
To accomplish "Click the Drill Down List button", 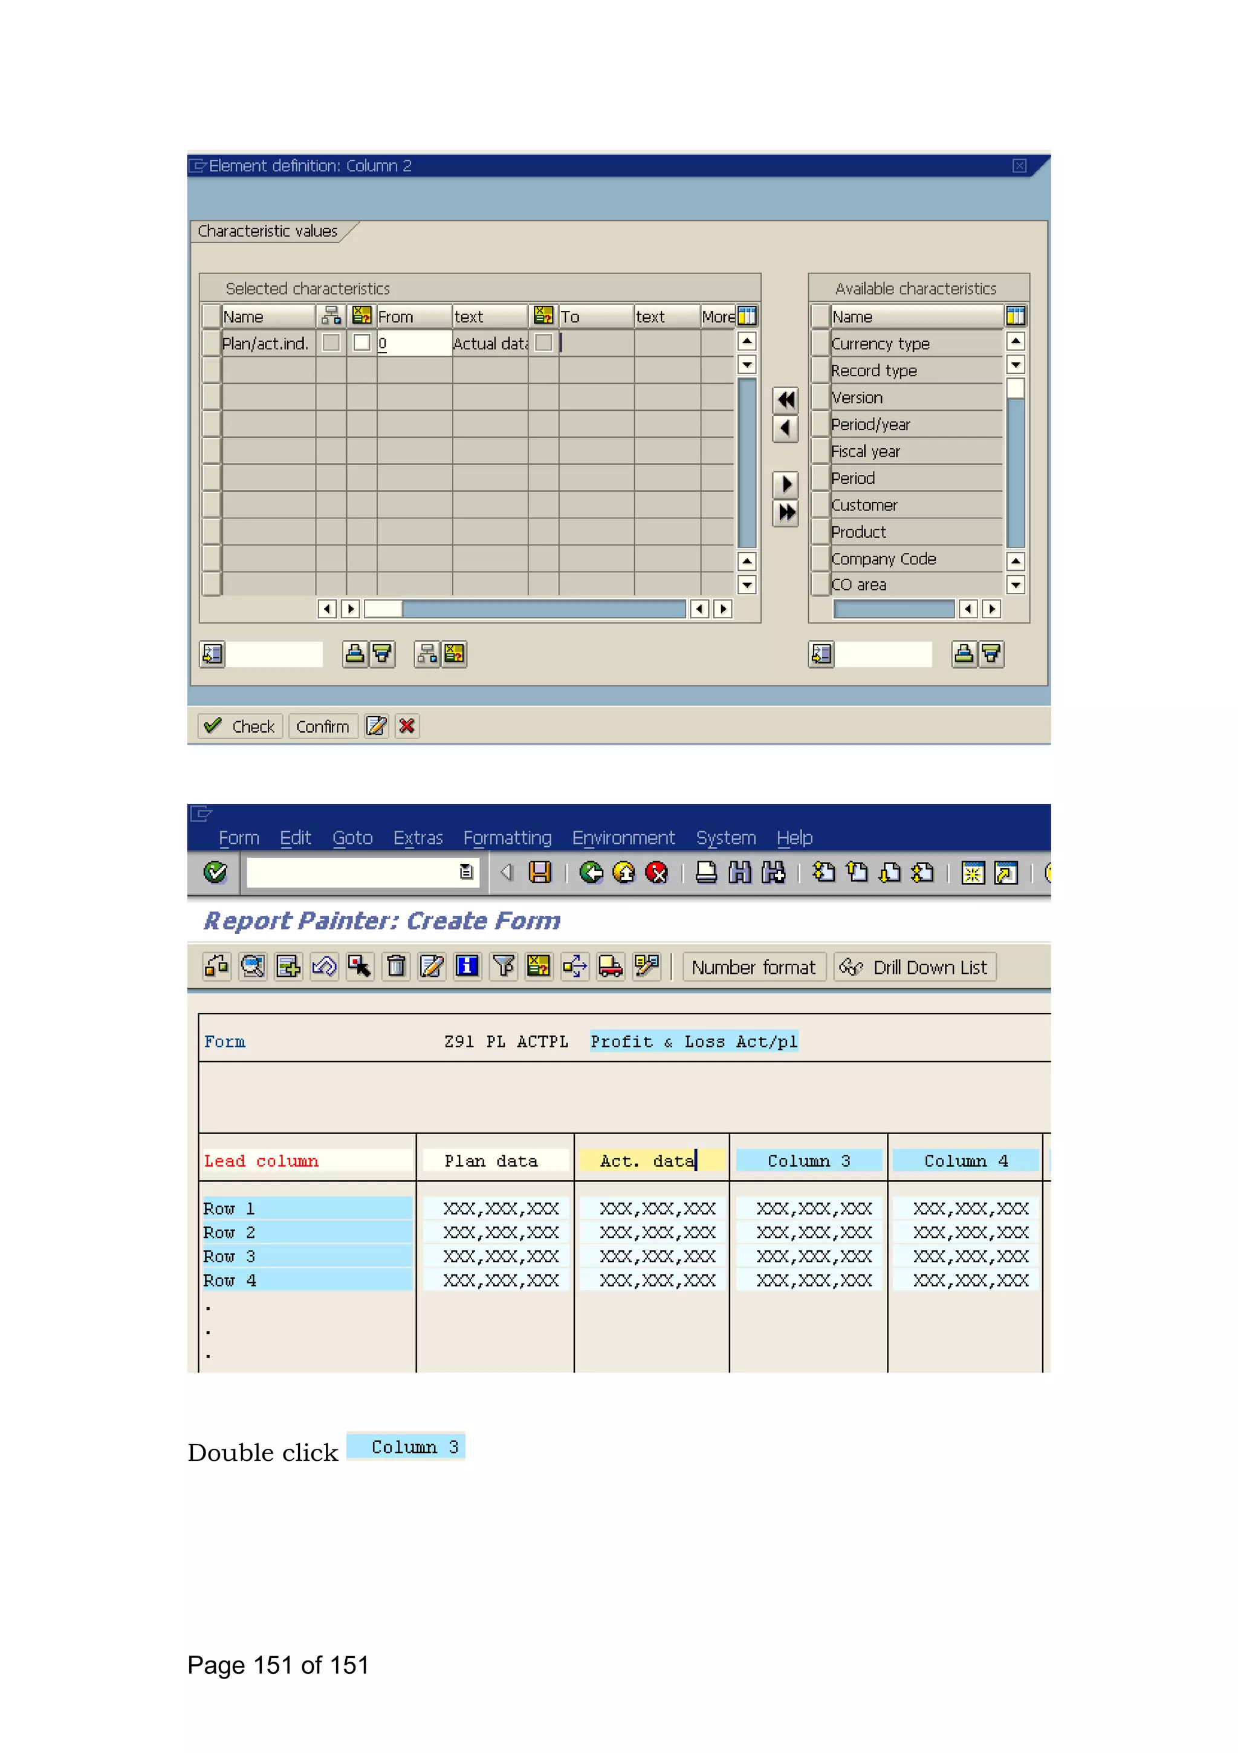I will (915, 967).
